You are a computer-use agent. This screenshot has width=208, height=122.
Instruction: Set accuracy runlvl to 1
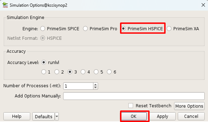[44, 72]
